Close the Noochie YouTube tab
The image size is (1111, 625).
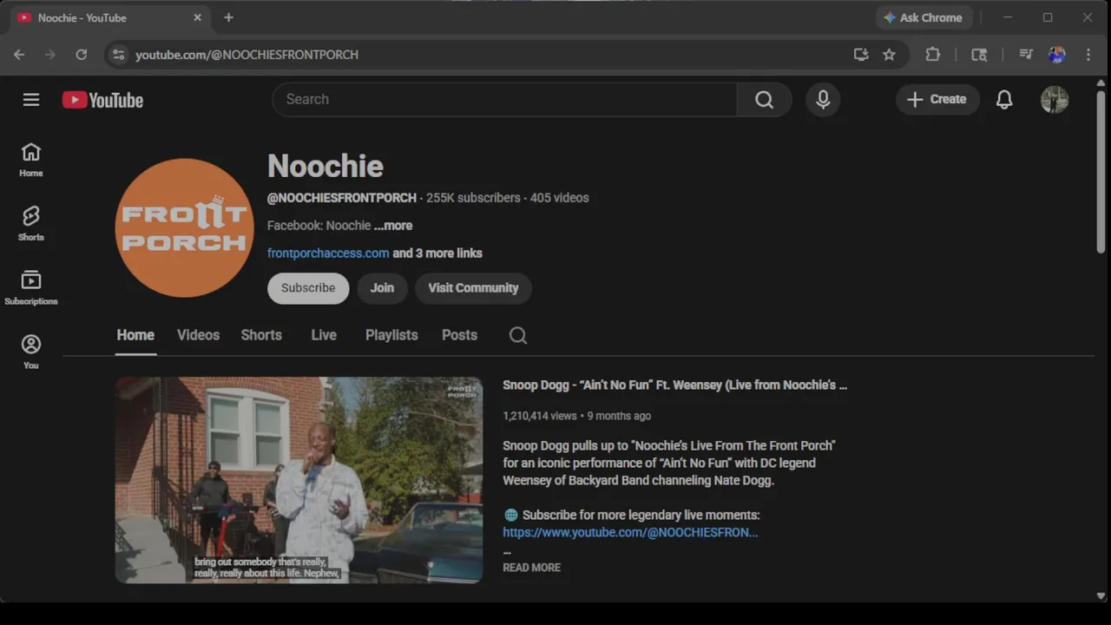pyautogui.click(x=197, y=17)
